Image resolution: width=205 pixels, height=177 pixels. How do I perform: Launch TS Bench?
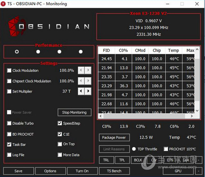[114, 171]
